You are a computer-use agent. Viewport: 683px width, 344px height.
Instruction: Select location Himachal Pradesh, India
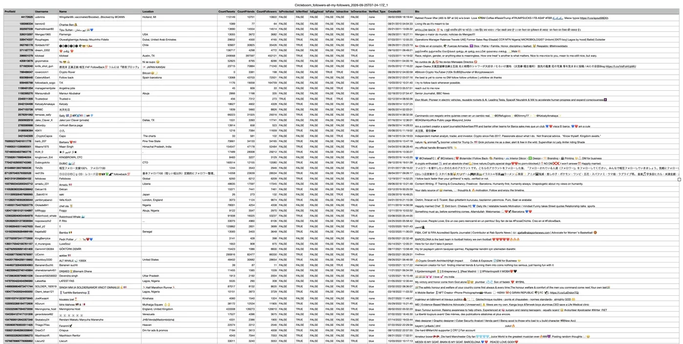point(157,146)
